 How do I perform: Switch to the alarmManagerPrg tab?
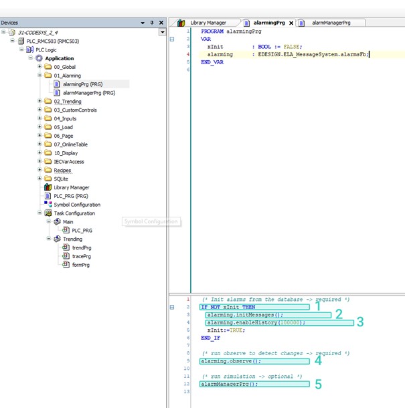pyautogui.click(x=333, y=23)
